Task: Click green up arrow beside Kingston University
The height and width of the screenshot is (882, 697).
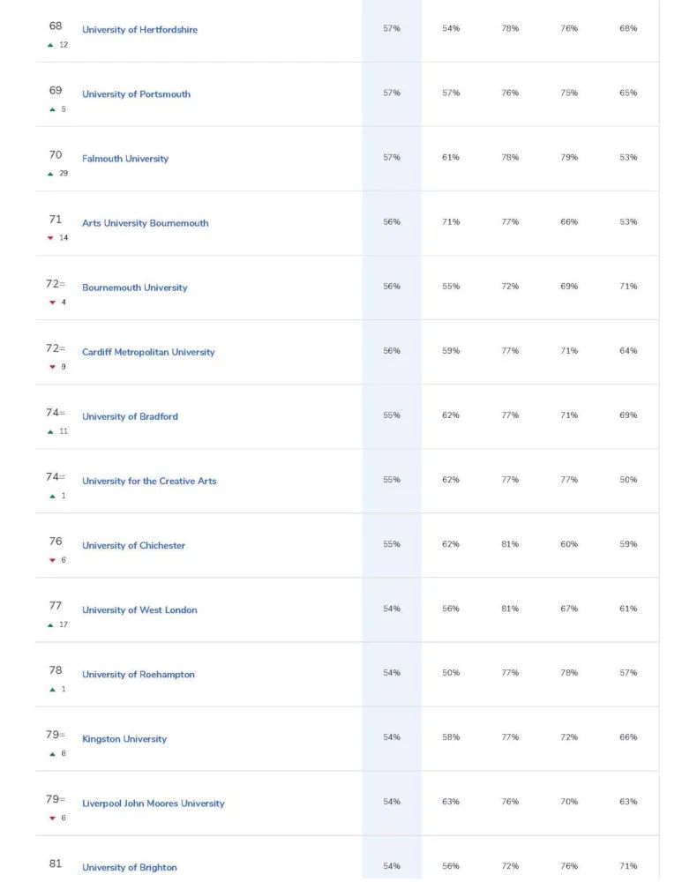Action: tap(52, 754)
